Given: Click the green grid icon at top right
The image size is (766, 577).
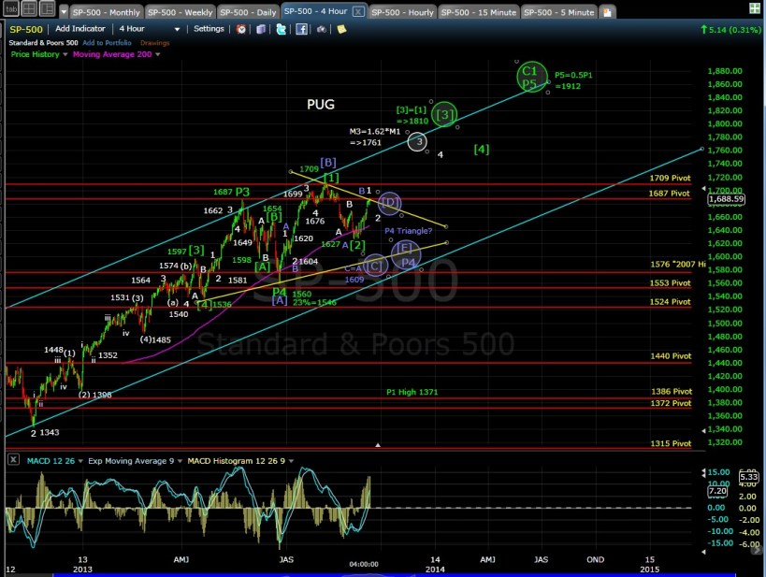Looking at the screenshot, I should 756,8.
